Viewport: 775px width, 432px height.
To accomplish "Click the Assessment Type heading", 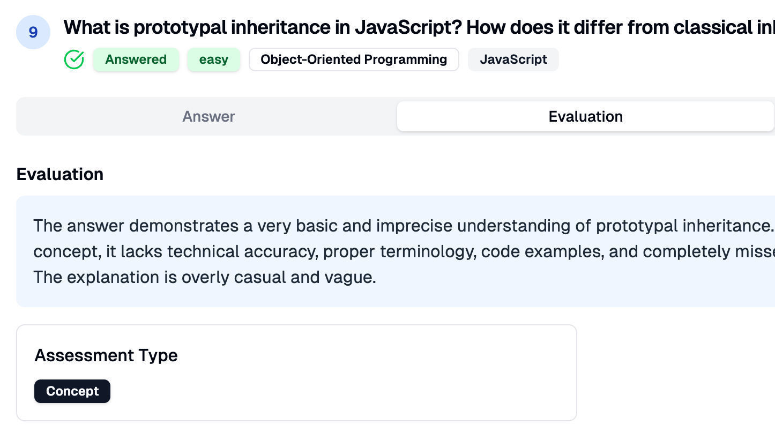I will coord(106,355).
